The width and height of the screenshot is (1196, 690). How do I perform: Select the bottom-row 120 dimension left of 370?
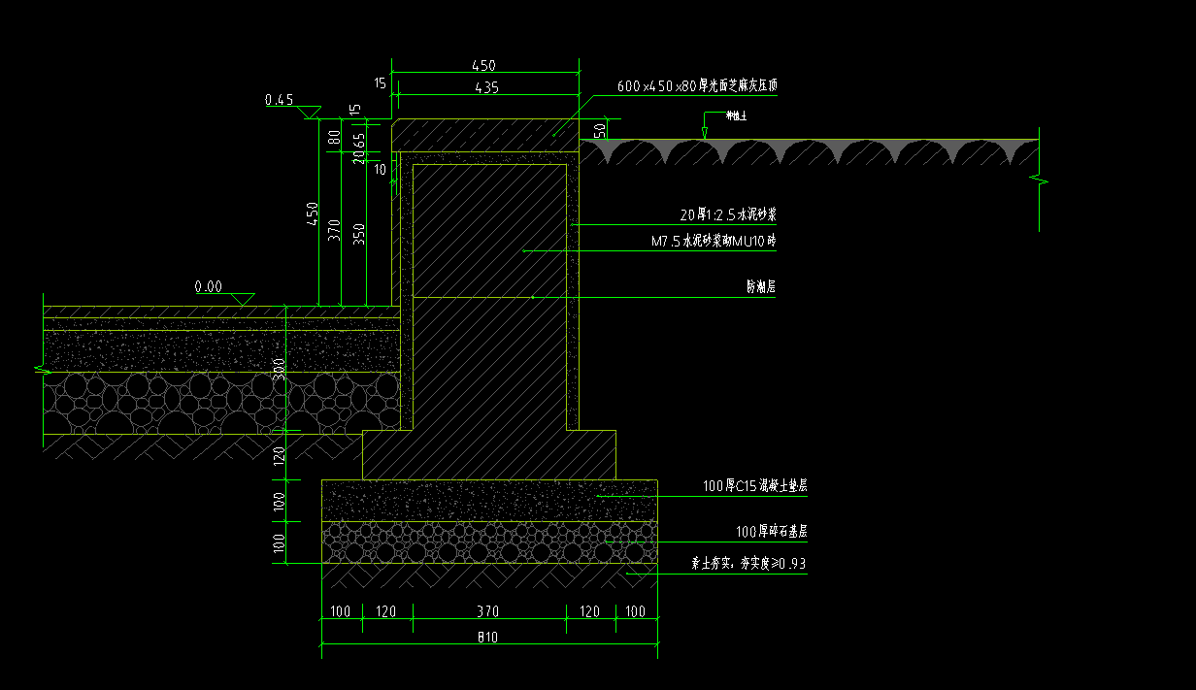(x=386, y=612)
